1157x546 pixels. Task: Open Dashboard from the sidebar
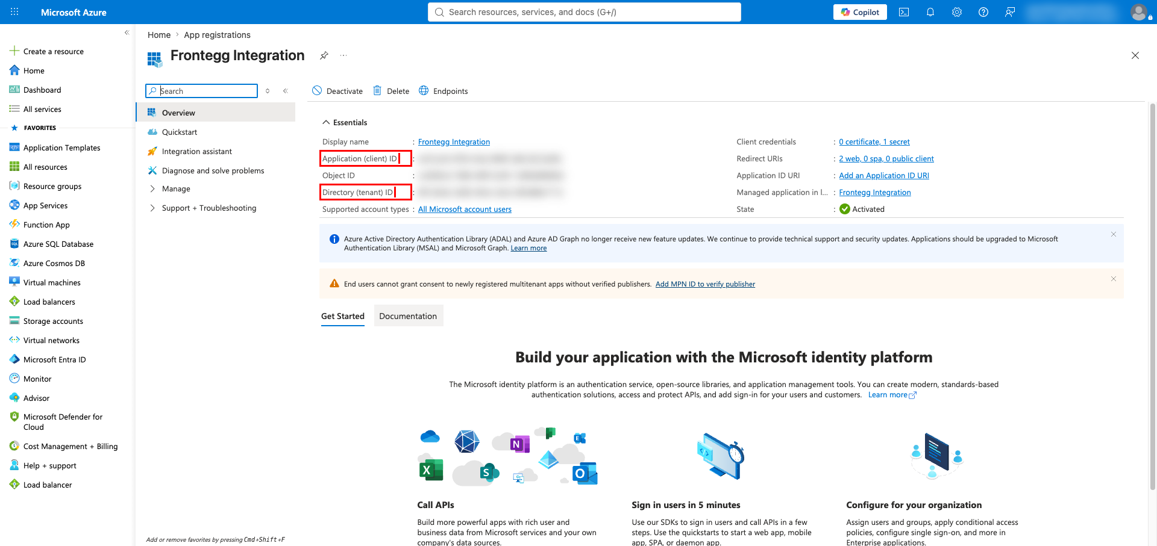(x=42, y=90)
